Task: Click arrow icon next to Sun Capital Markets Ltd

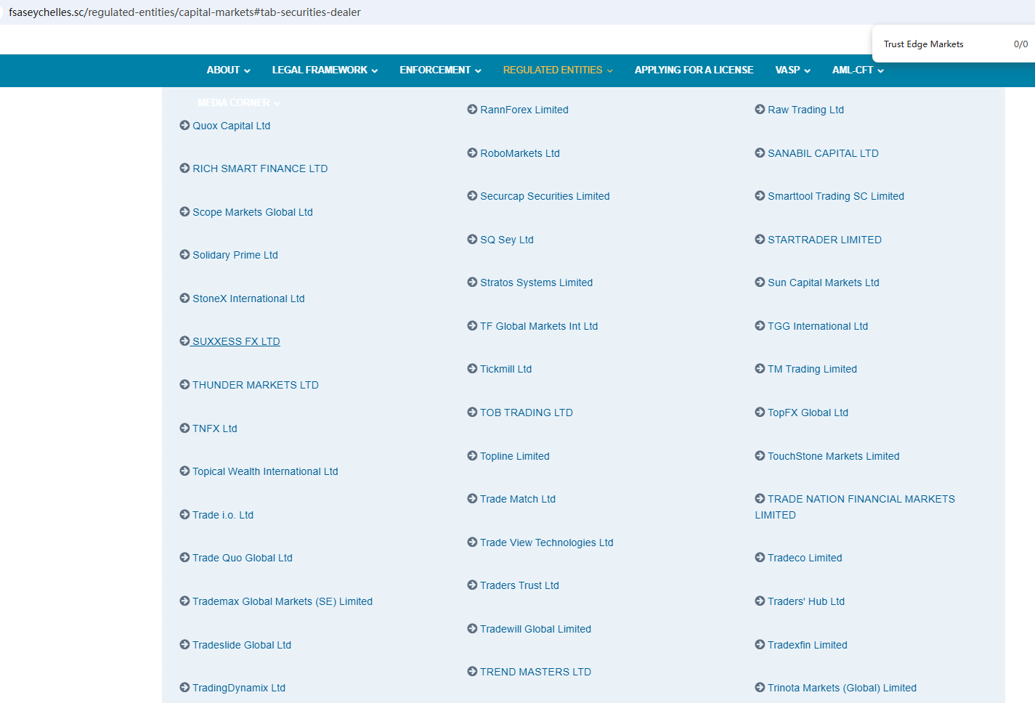Action: 760,283
